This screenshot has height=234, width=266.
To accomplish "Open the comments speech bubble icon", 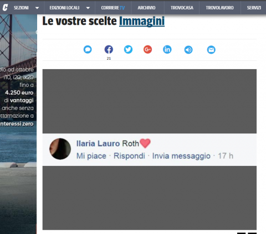I will coord(88,50).
